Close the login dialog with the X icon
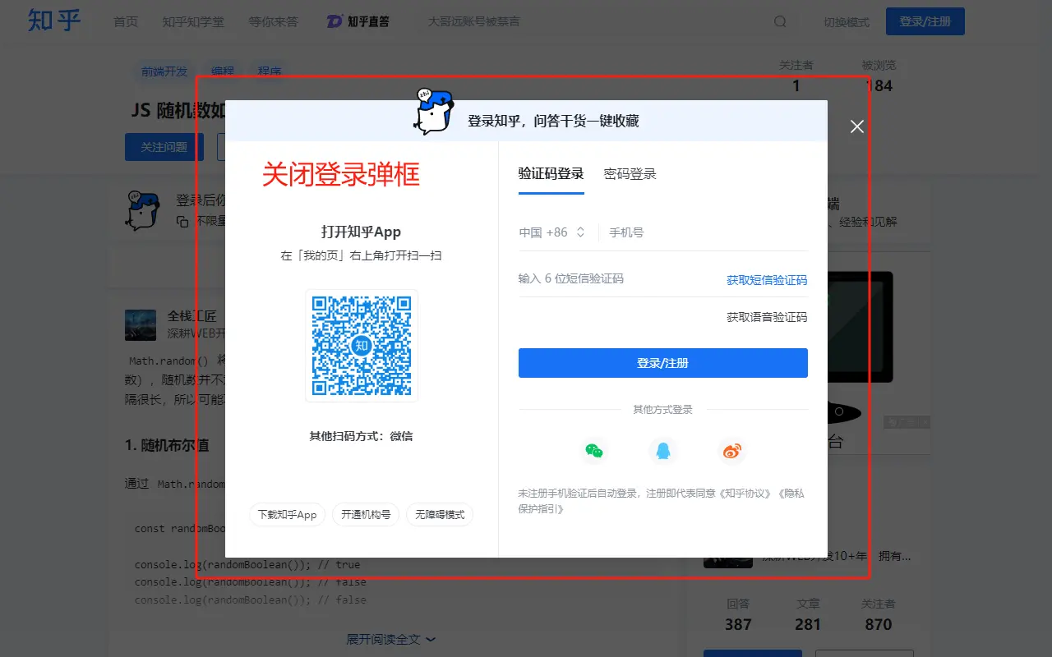1052x657 pixels. pos(857,126)
